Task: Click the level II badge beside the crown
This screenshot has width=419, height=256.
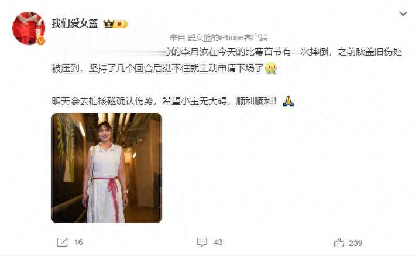Action: click(121, 25)
